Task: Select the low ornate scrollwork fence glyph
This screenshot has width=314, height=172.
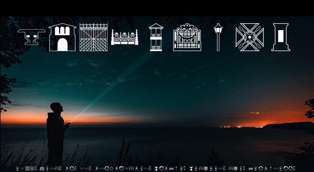Action: click(x=124, y=38)
